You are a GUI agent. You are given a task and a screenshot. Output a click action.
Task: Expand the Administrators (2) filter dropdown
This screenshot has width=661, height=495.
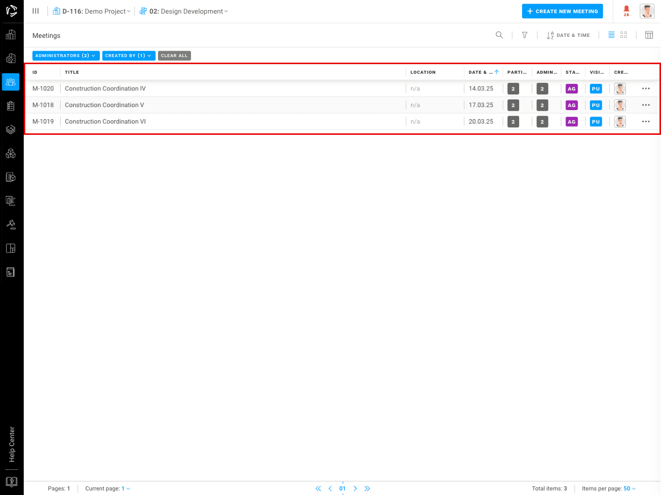click(65, 56)
